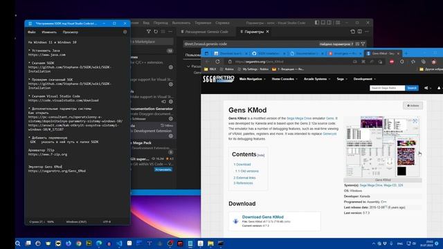Expand the Main Navigation dropdown
This screenshot has width=443, height=249.
pyautogui.click(x=252, y=79)
